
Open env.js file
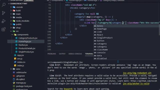(20, 59)
